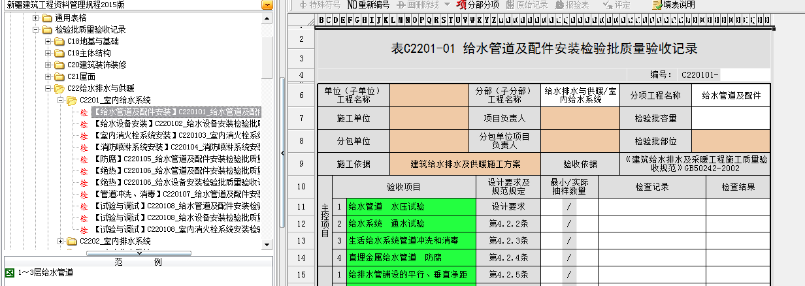The image size is (805, 286).
Task: Click the 评定 evaluation toolbar icon
Action: pos(614,5)
